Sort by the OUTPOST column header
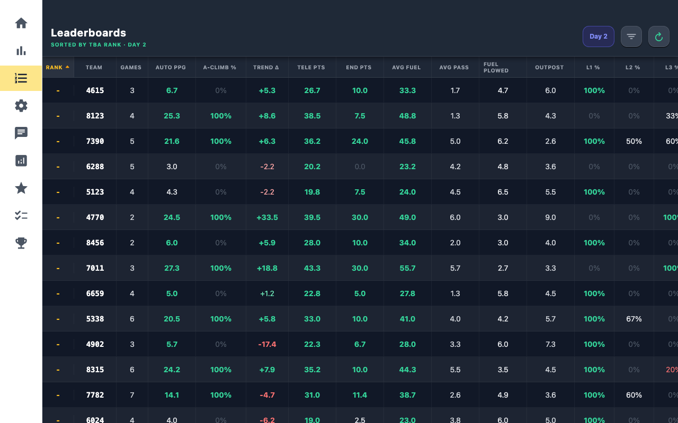This screenshot has height=423, width=678. coord(550,67)
